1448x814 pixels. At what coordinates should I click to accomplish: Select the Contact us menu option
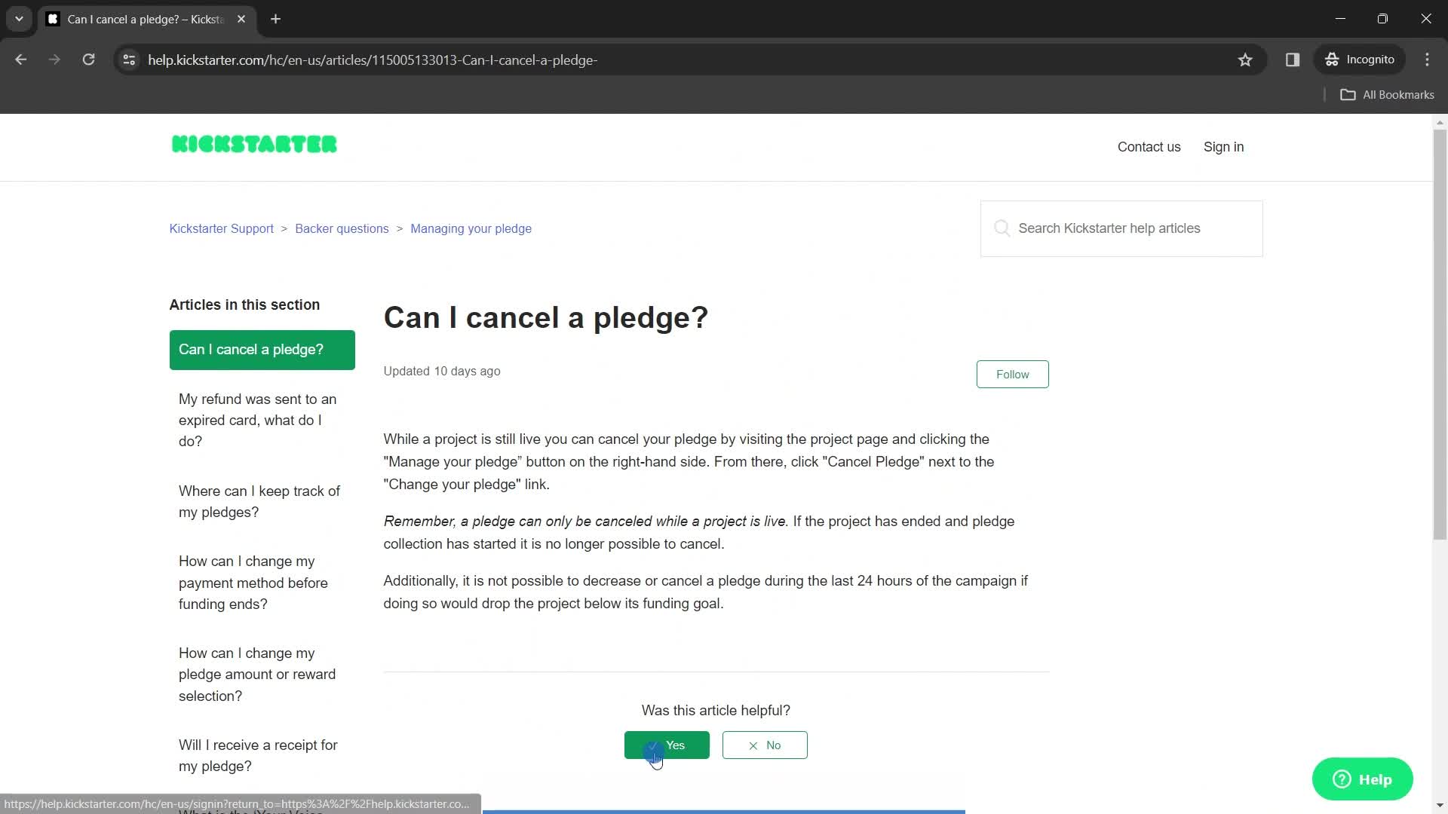pyautogui.click(x=1149, y=146)
